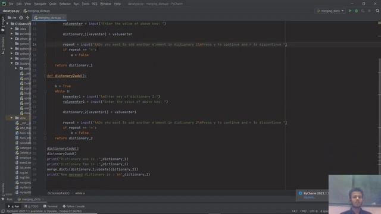Viewport: 381px width, 214px height.
Task: Click the merge_dict update code line
Action: point(92,169)
